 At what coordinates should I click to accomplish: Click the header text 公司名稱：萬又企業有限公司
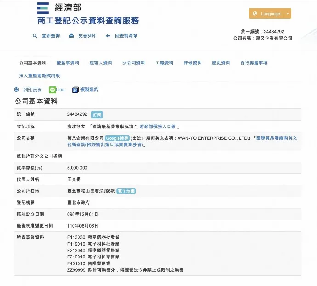point(262,38)
